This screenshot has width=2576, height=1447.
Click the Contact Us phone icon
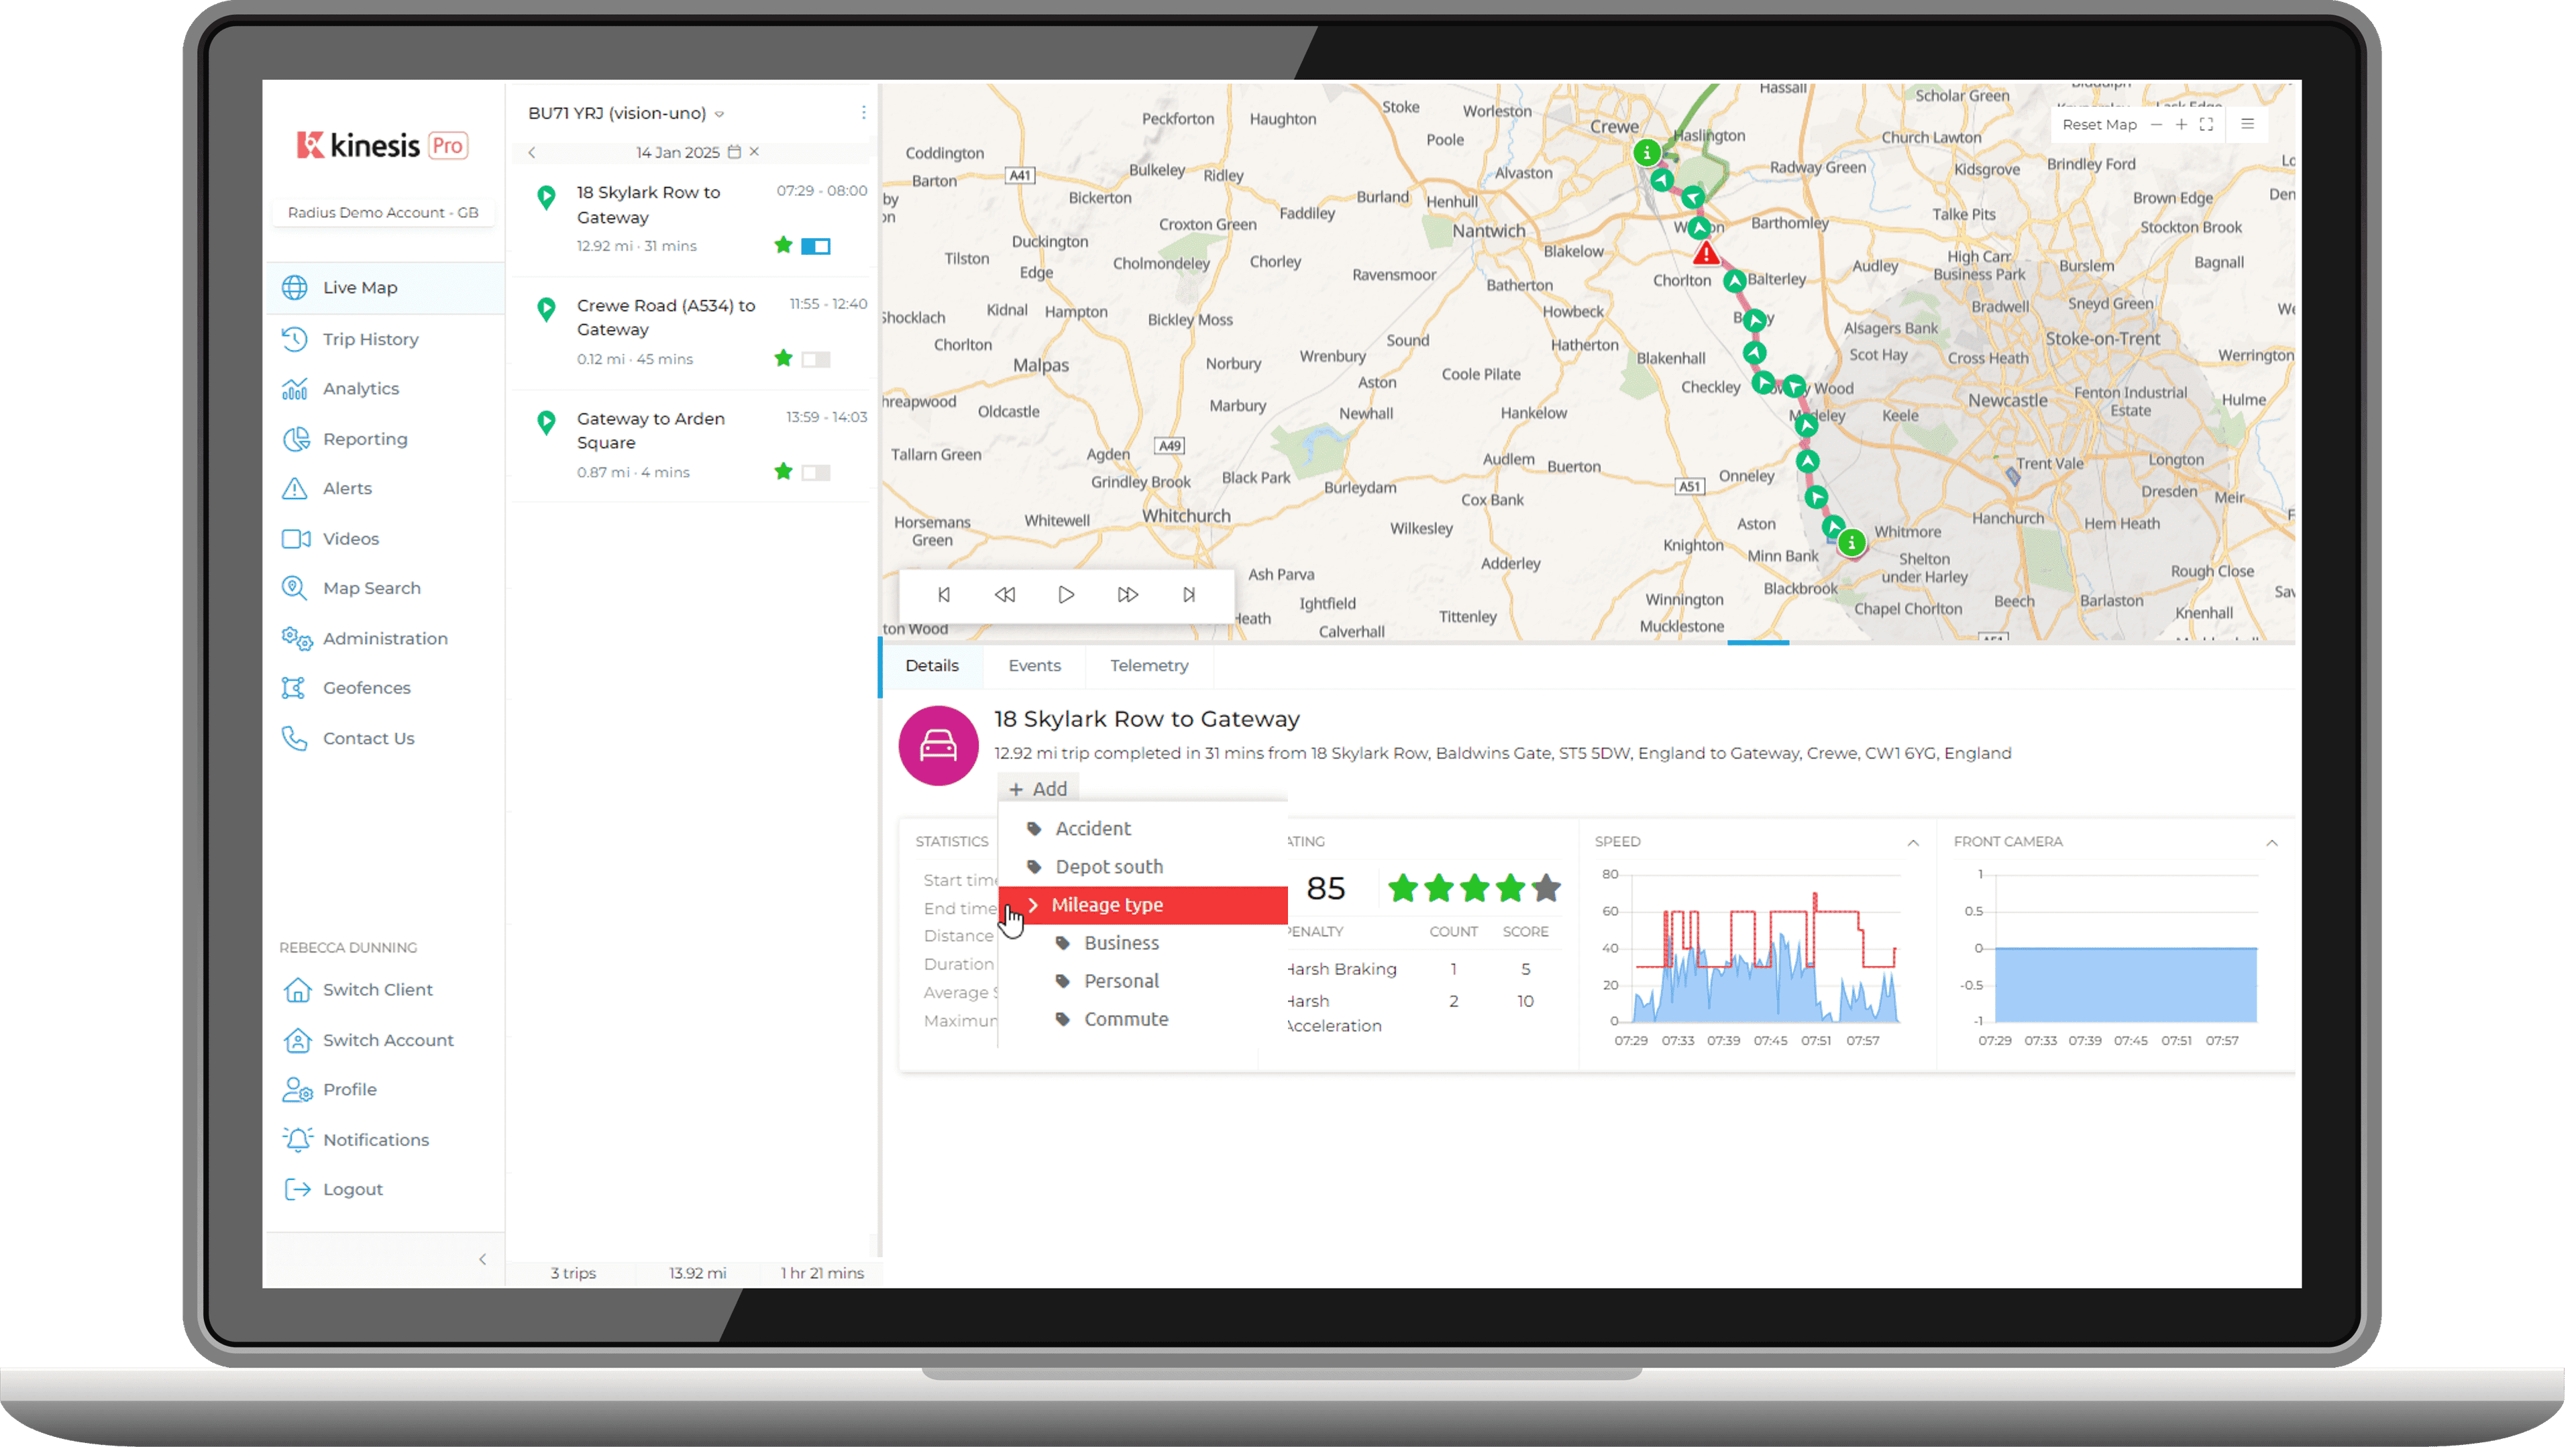pyautogui.click(x=294, y=738)
